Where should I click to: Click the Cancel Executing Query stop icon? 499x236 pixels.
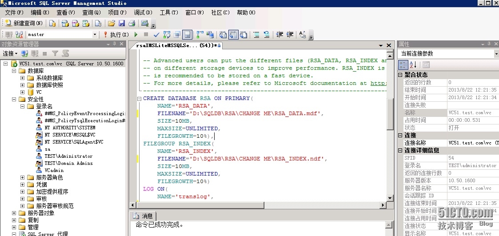pos(146,34)
